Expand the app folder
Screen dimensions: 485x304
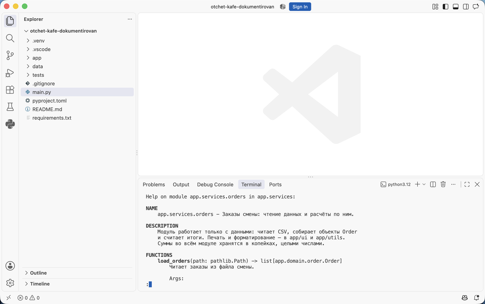(x=77, y=58)
